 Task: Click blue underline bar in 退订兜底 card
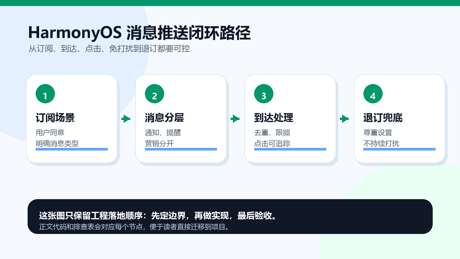point(399,149)
